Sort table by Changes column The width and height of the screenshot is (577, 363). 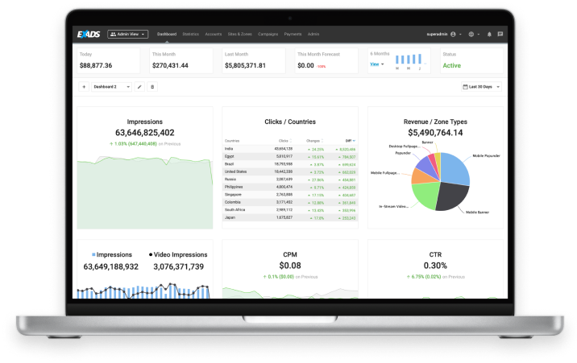[x=314, y=141]
